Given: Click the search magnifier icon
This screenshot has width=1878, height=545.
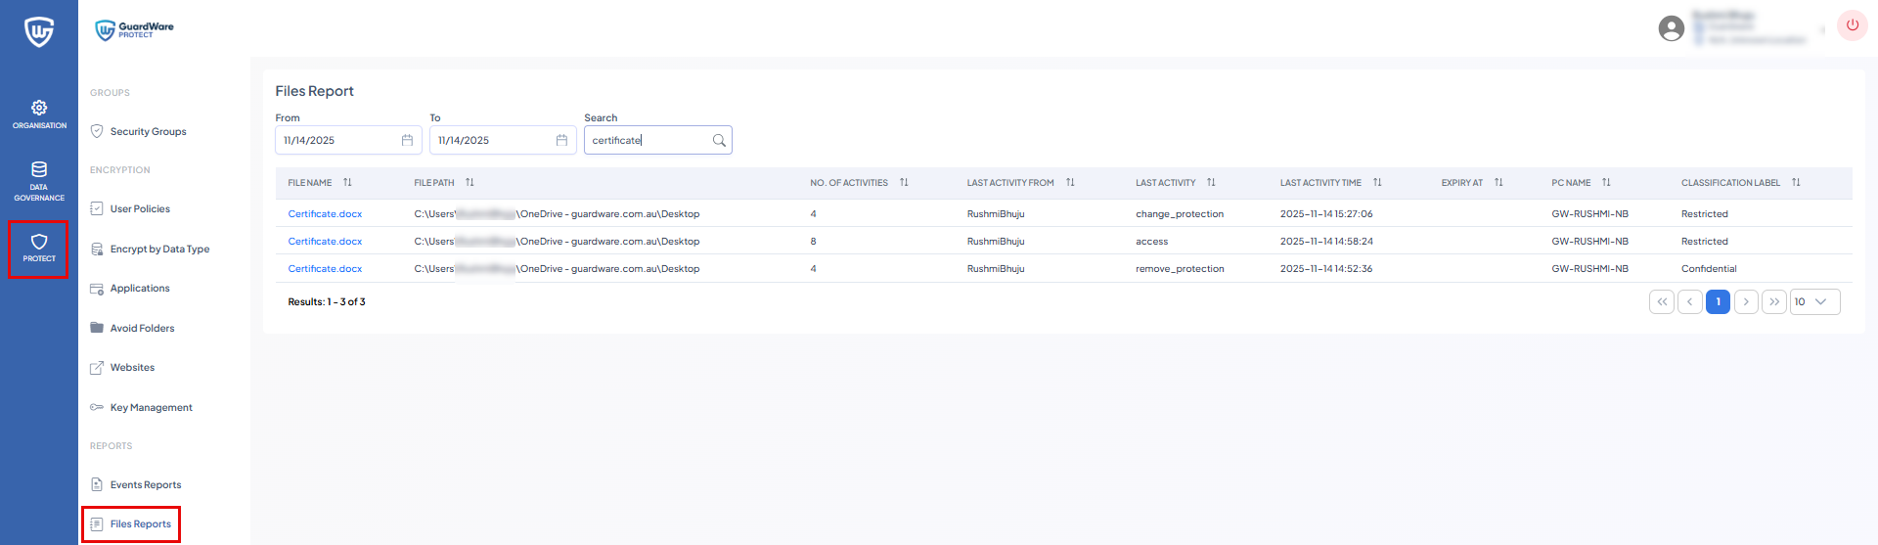Looking at the screenshot, I should point(719,141).
